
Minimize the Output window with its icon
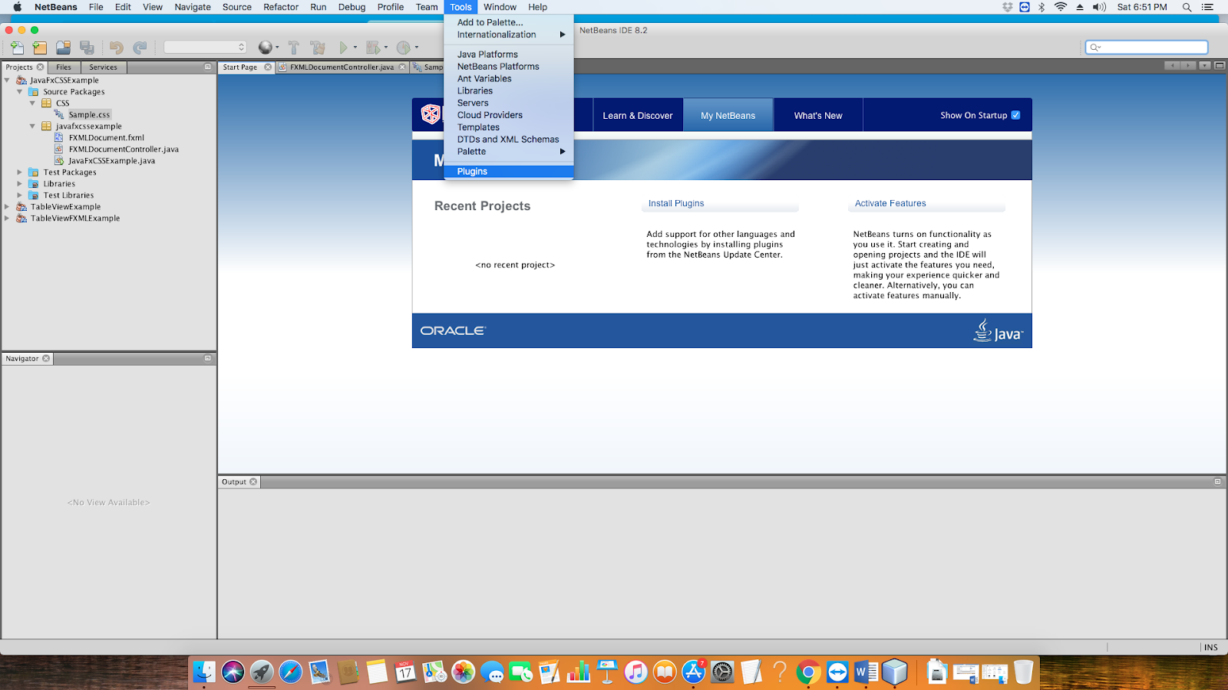(x=1217, y=481)
